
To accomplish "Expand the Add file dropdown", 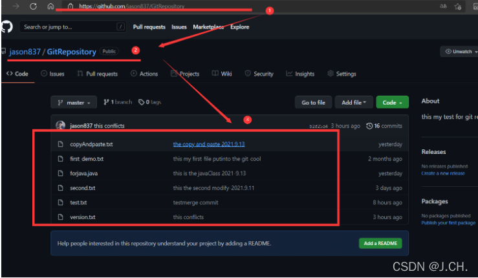I will (x=354, y=102).
